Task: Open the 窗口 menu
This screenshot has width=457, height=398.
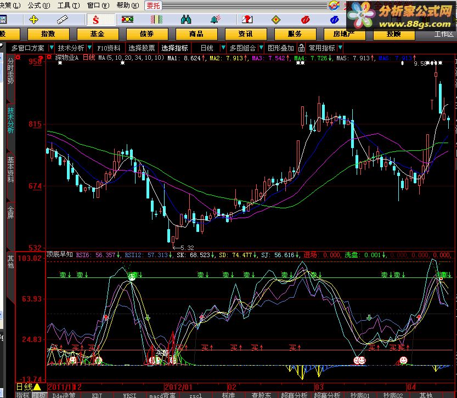Action: (98, 5)
